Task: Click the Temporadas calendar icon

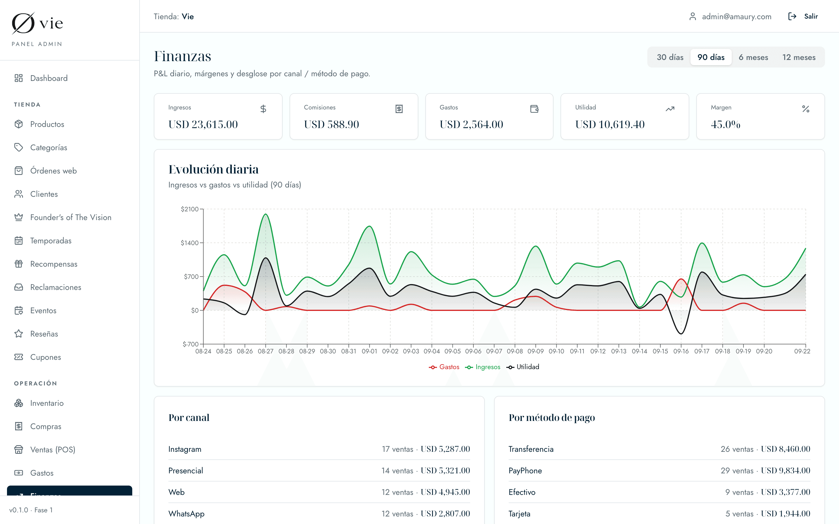Action: point(19,240)
